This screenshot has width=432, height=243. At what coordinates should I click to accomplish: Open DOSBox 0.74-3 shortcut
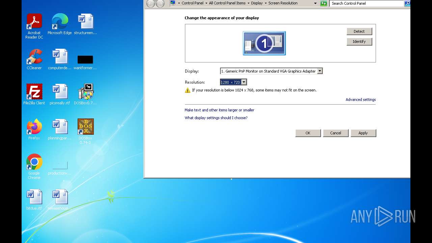click(x=85, y=131)
